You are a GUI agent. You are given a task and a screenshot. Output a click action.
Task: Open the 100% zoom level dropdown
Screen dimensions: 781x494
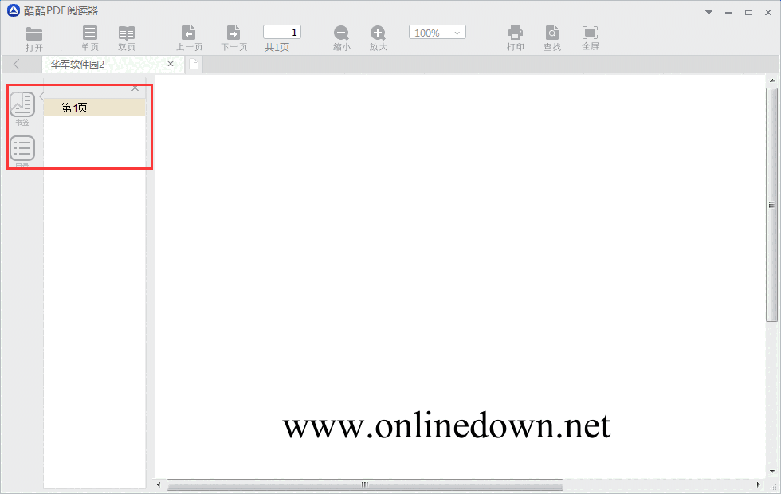point(438,33)
